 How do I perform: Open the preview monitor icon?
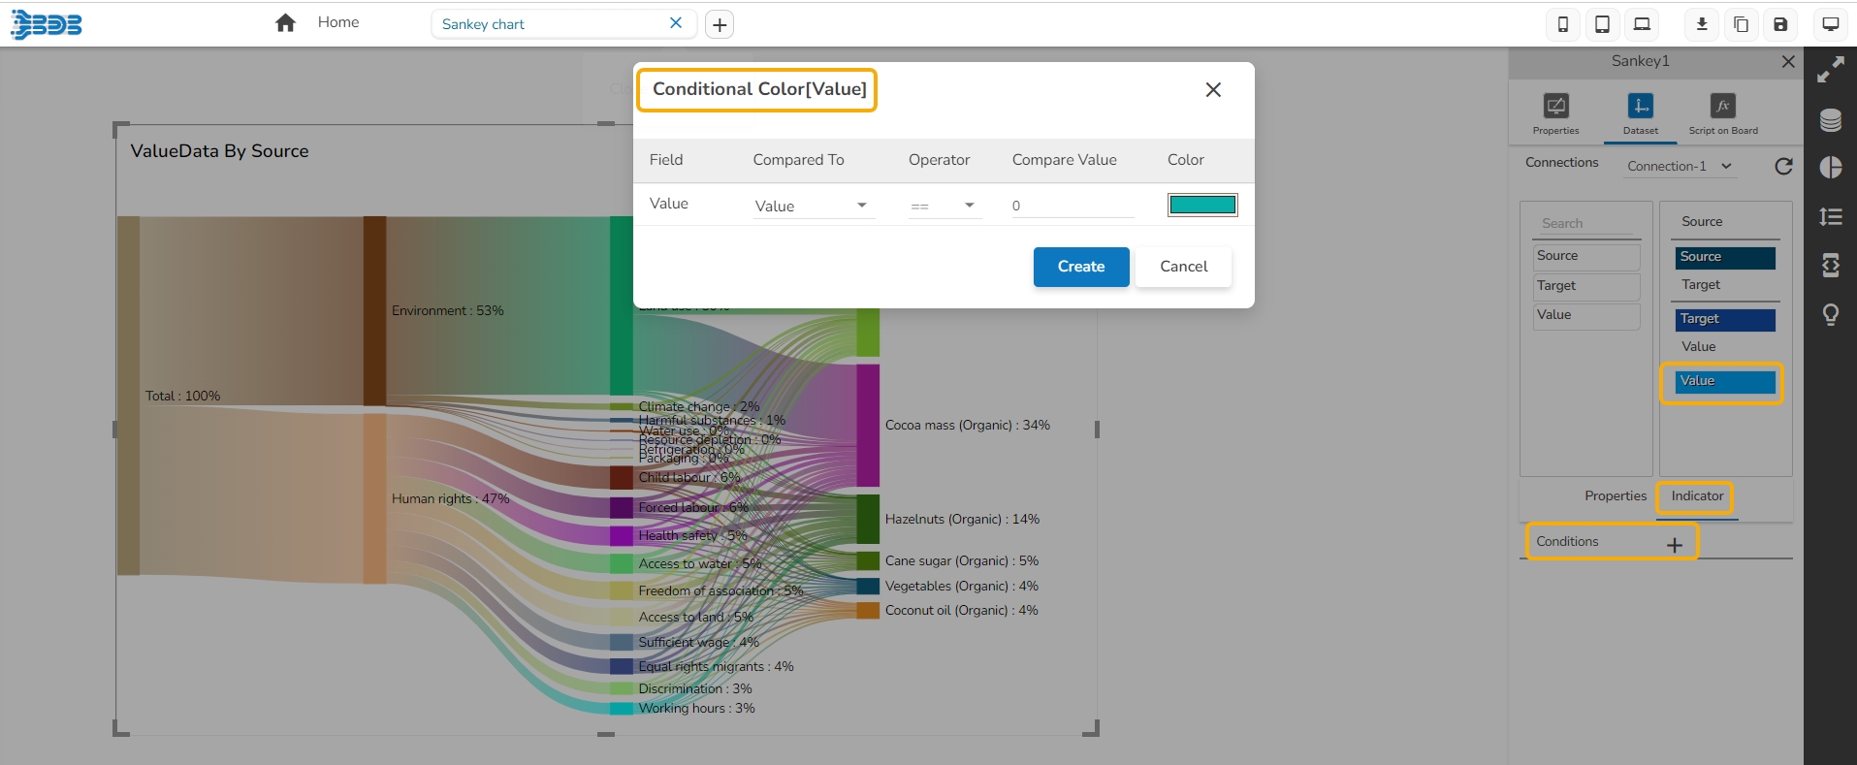point(1830,24)
